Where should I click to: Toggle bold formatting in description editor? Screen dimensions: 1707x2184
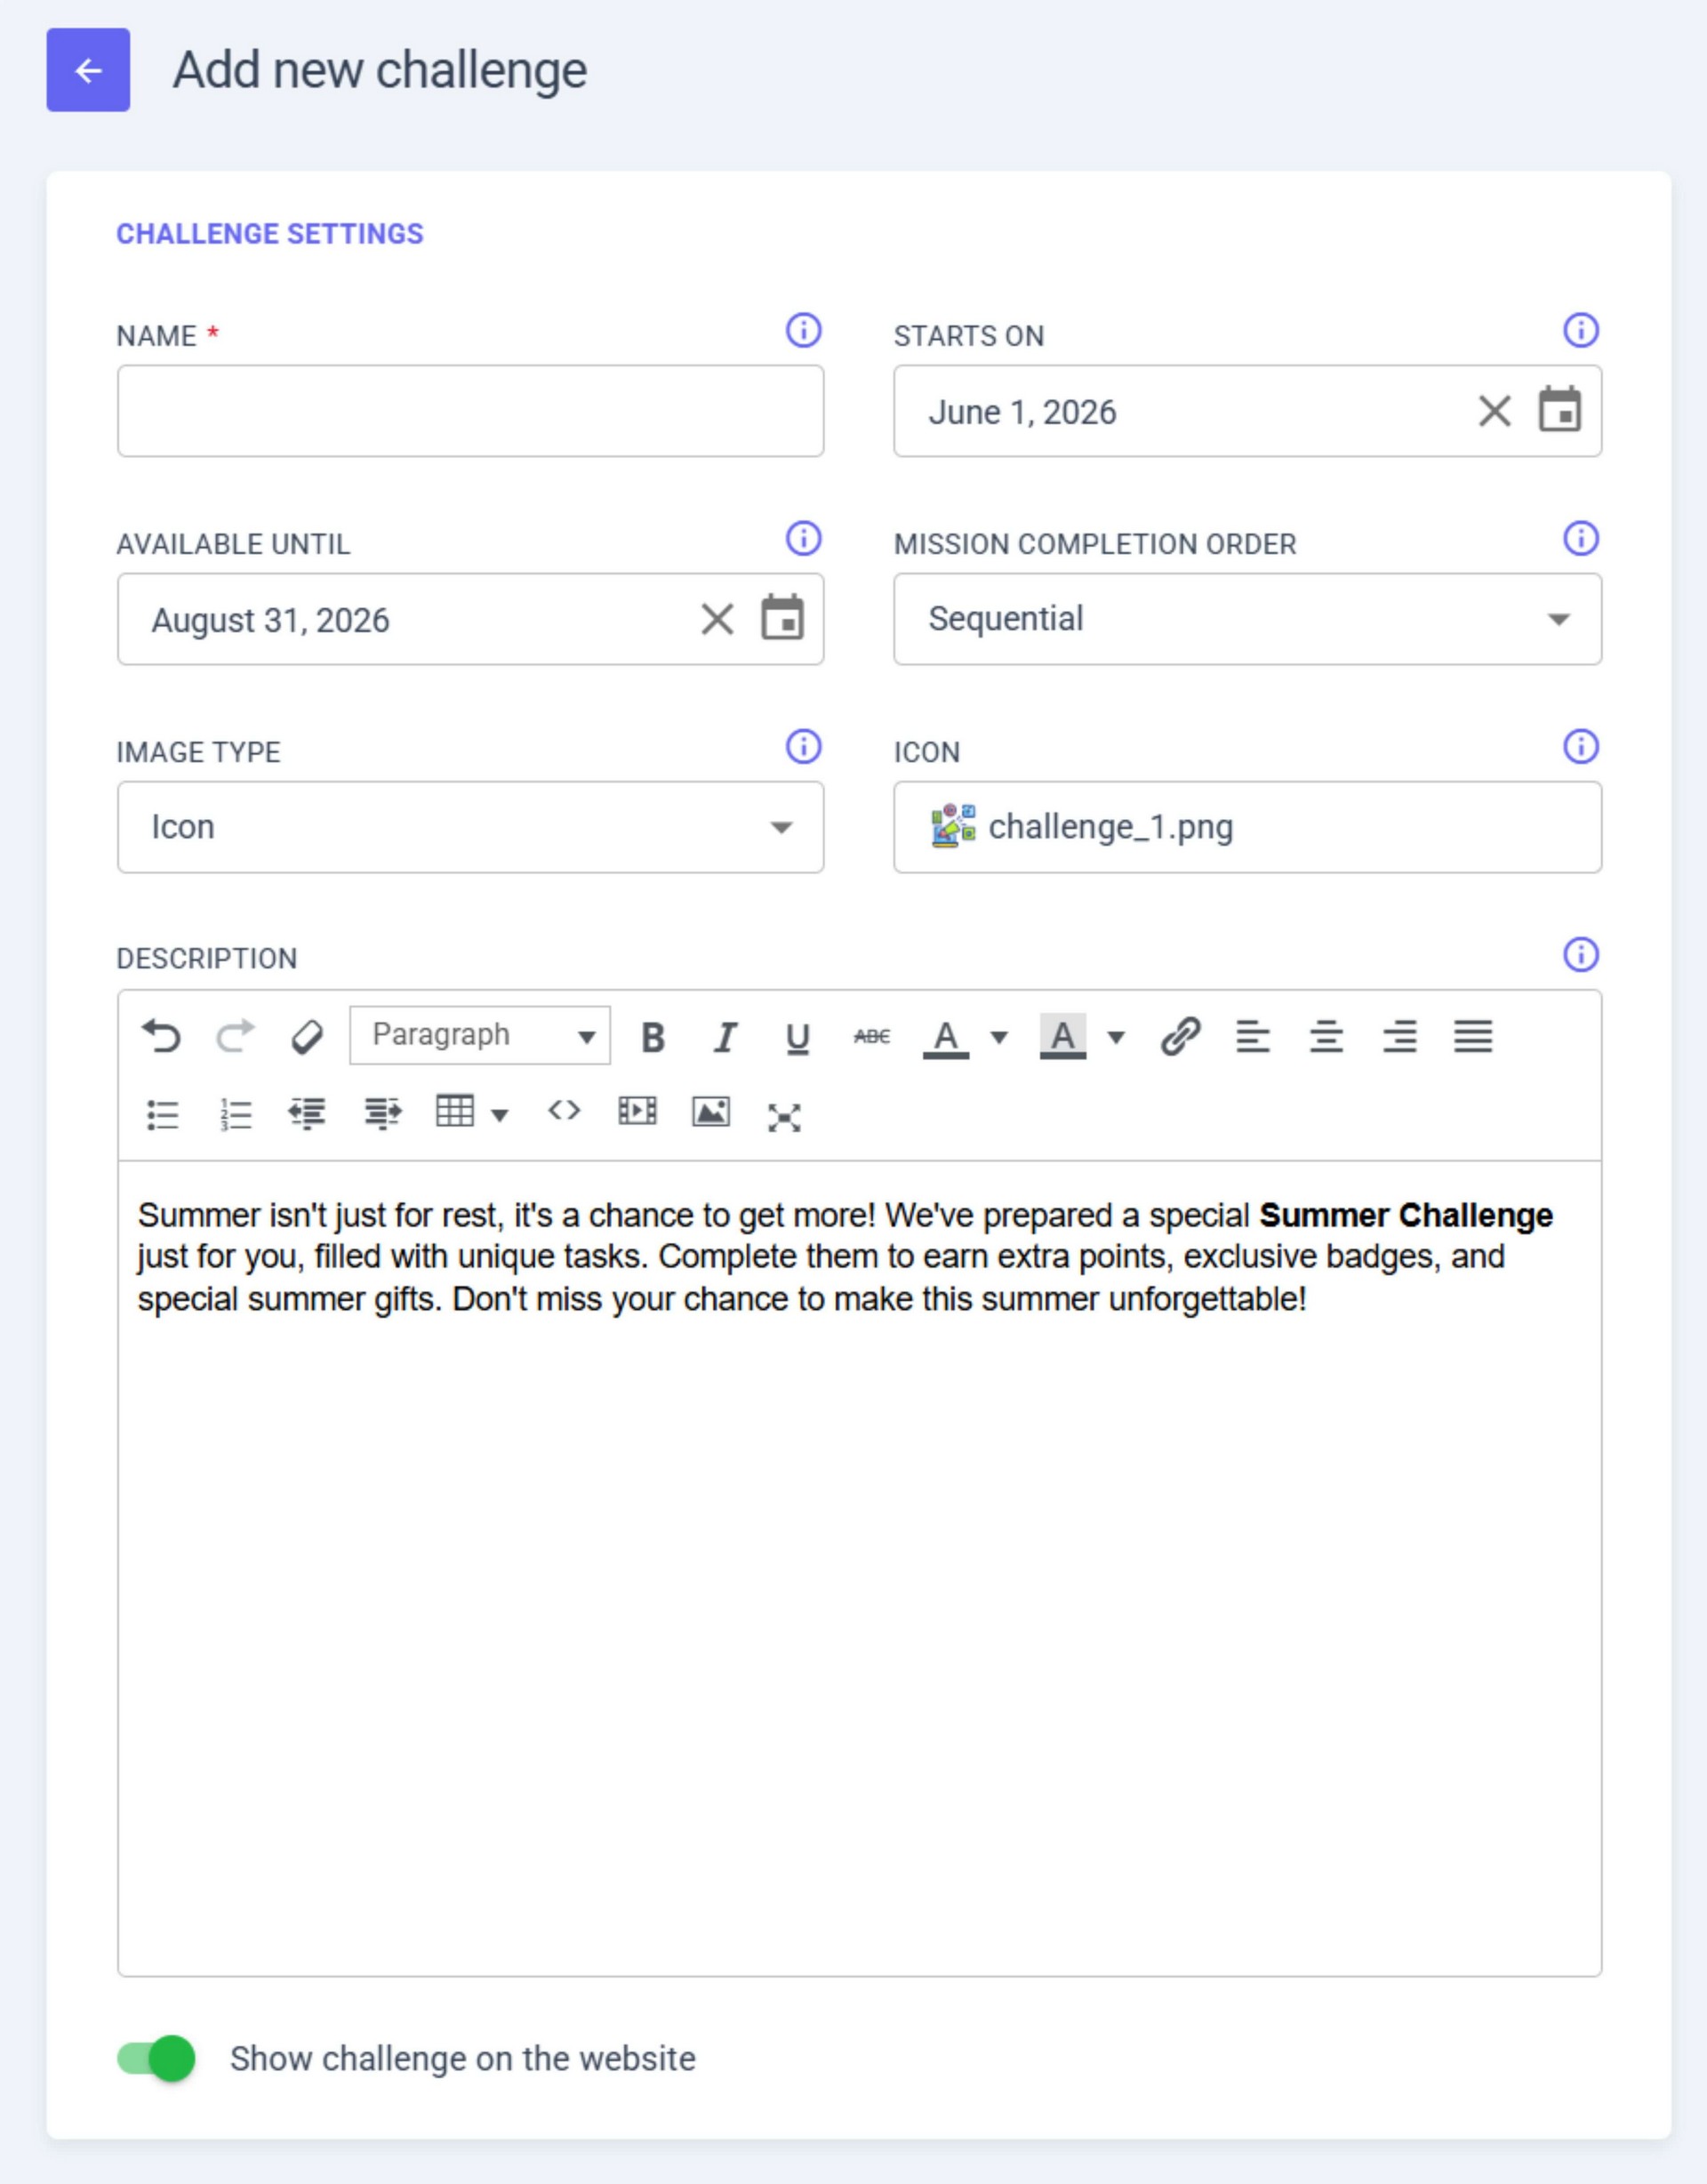pyautogui.click(x=652, y=1037)
